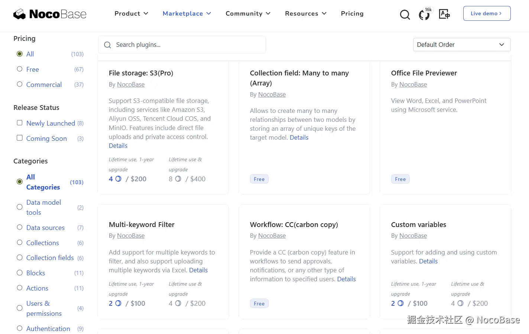529x334 pixels.
Task: Open the search magnifier icon in header
Action: pos(405,14)
